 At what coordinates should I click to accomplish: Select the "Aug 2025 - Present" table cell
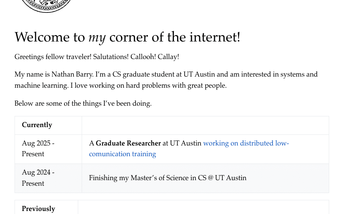coord(38,149)
